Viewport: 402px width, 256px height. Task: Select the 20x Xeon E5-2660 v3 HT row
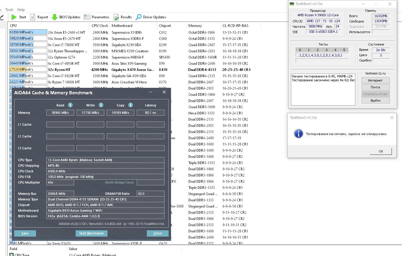pyautogui.click(x=134, y=32)
